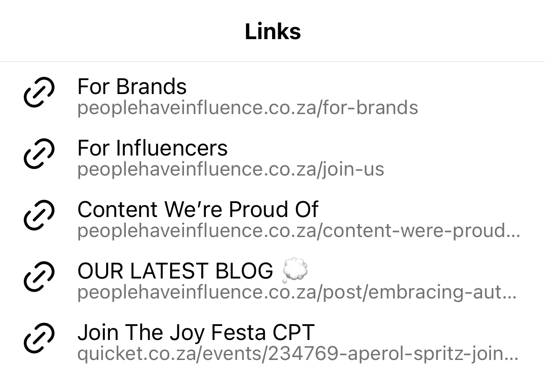
Task: Open the For Brands link title
Action: (132, 87)
